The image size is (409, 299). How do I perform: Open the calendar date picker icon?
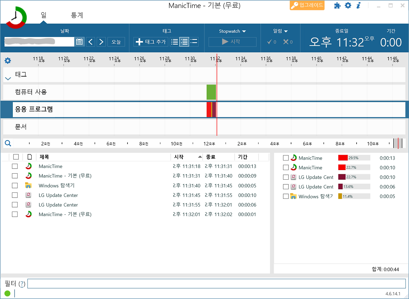(79, 42)
